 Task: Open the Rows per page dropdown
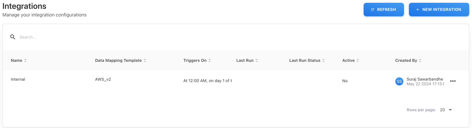pos(446,110)
